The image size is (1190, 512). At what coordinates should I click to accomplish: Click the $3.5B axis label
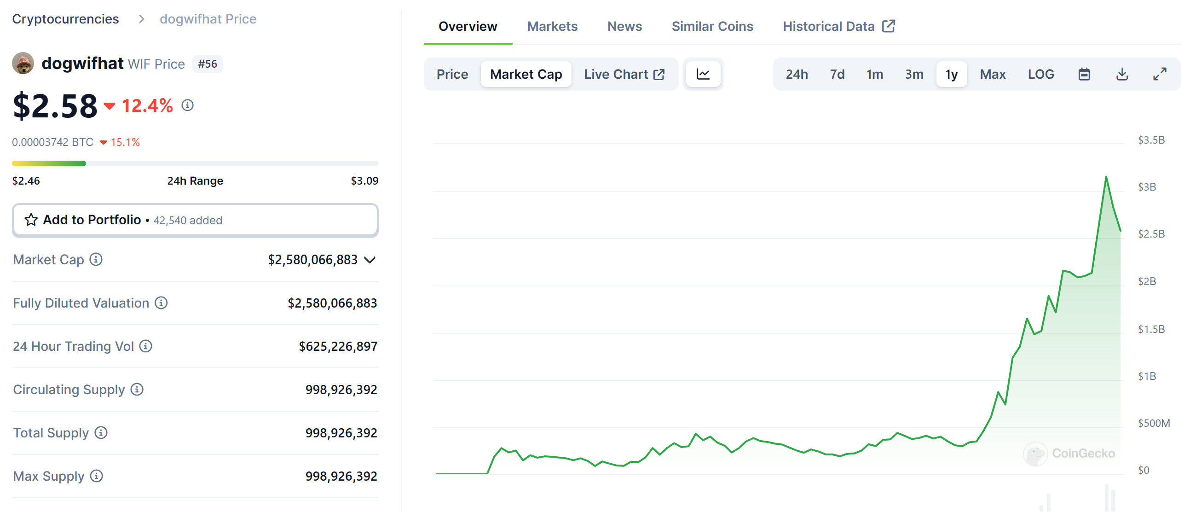point(1151,140)
